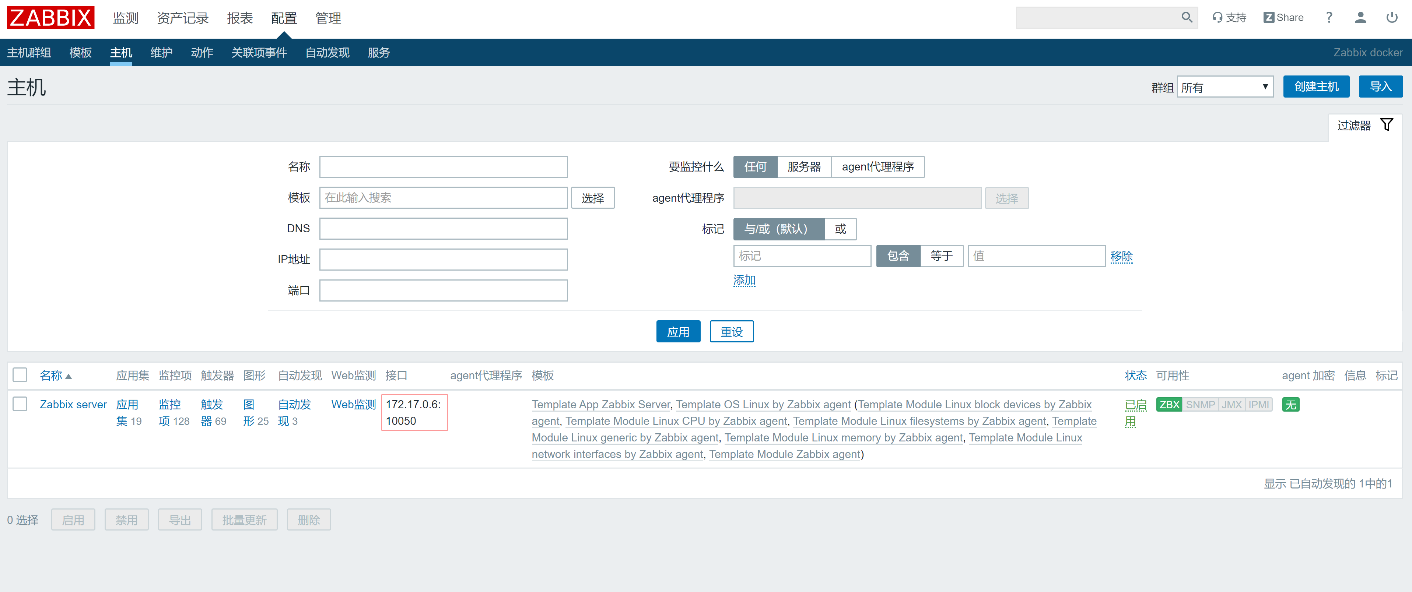Select 服务器 in the 要监控什么 filter
This screenshot has width=1412, height=592.
804,167
